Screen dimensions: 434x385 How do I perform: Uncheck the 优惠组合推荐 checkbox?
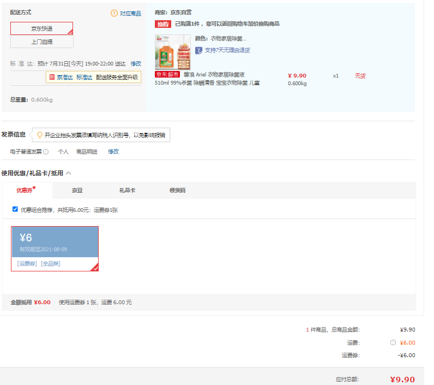click(15, 209)
